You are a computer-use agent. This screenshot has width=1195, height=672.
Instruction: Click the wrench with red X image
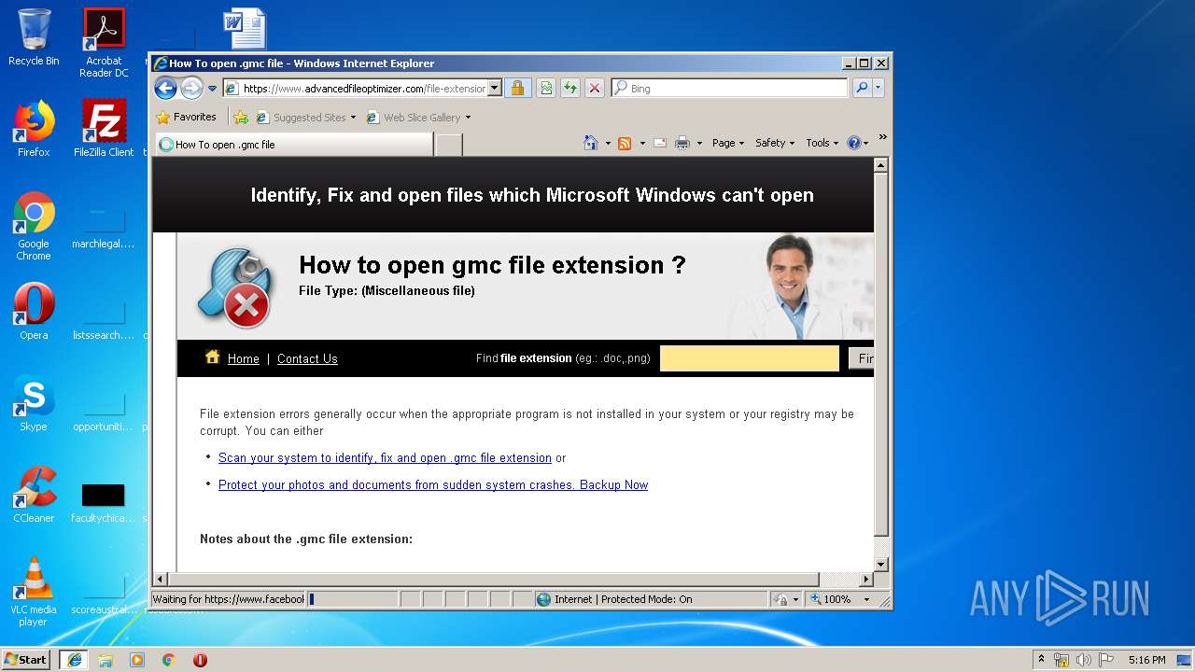click(x=234, y=287)
